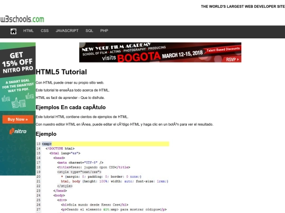Click the Buy Now button in Nitro ad
The image size is (285, 213).
coord(18,119)
